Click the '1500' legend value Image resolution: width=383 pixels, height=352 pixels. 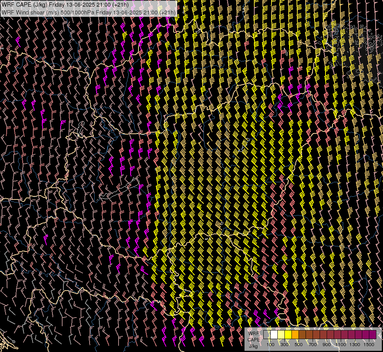tap(369, 345)
